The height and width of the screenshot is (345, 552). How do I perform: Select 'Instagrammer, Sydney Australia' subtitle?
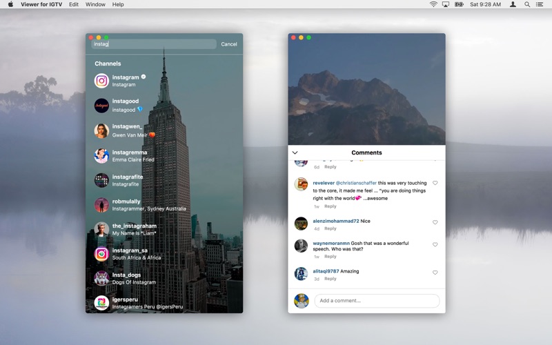coord(149,209)
